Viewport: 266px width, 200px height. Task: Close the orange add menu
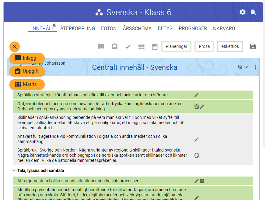(x=15, y=47)
